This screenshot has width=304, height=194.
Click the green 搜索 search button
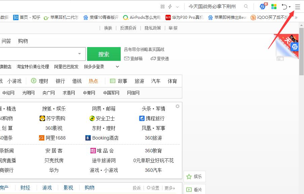tap(104, 54)
